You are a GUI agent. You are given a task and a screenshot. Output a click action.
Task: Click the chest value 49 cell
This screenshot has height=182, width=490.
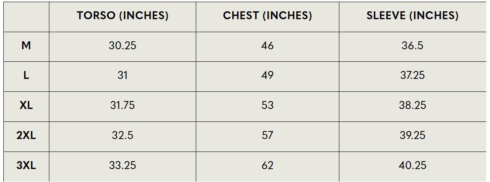[x=267, y=76]
